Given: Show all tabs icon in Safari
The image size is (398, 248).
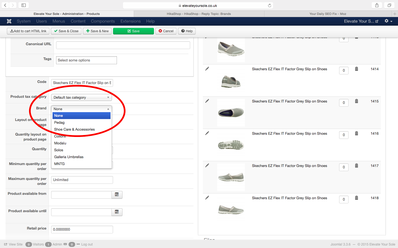Looking at the screenshot, I should coord(389,5).
